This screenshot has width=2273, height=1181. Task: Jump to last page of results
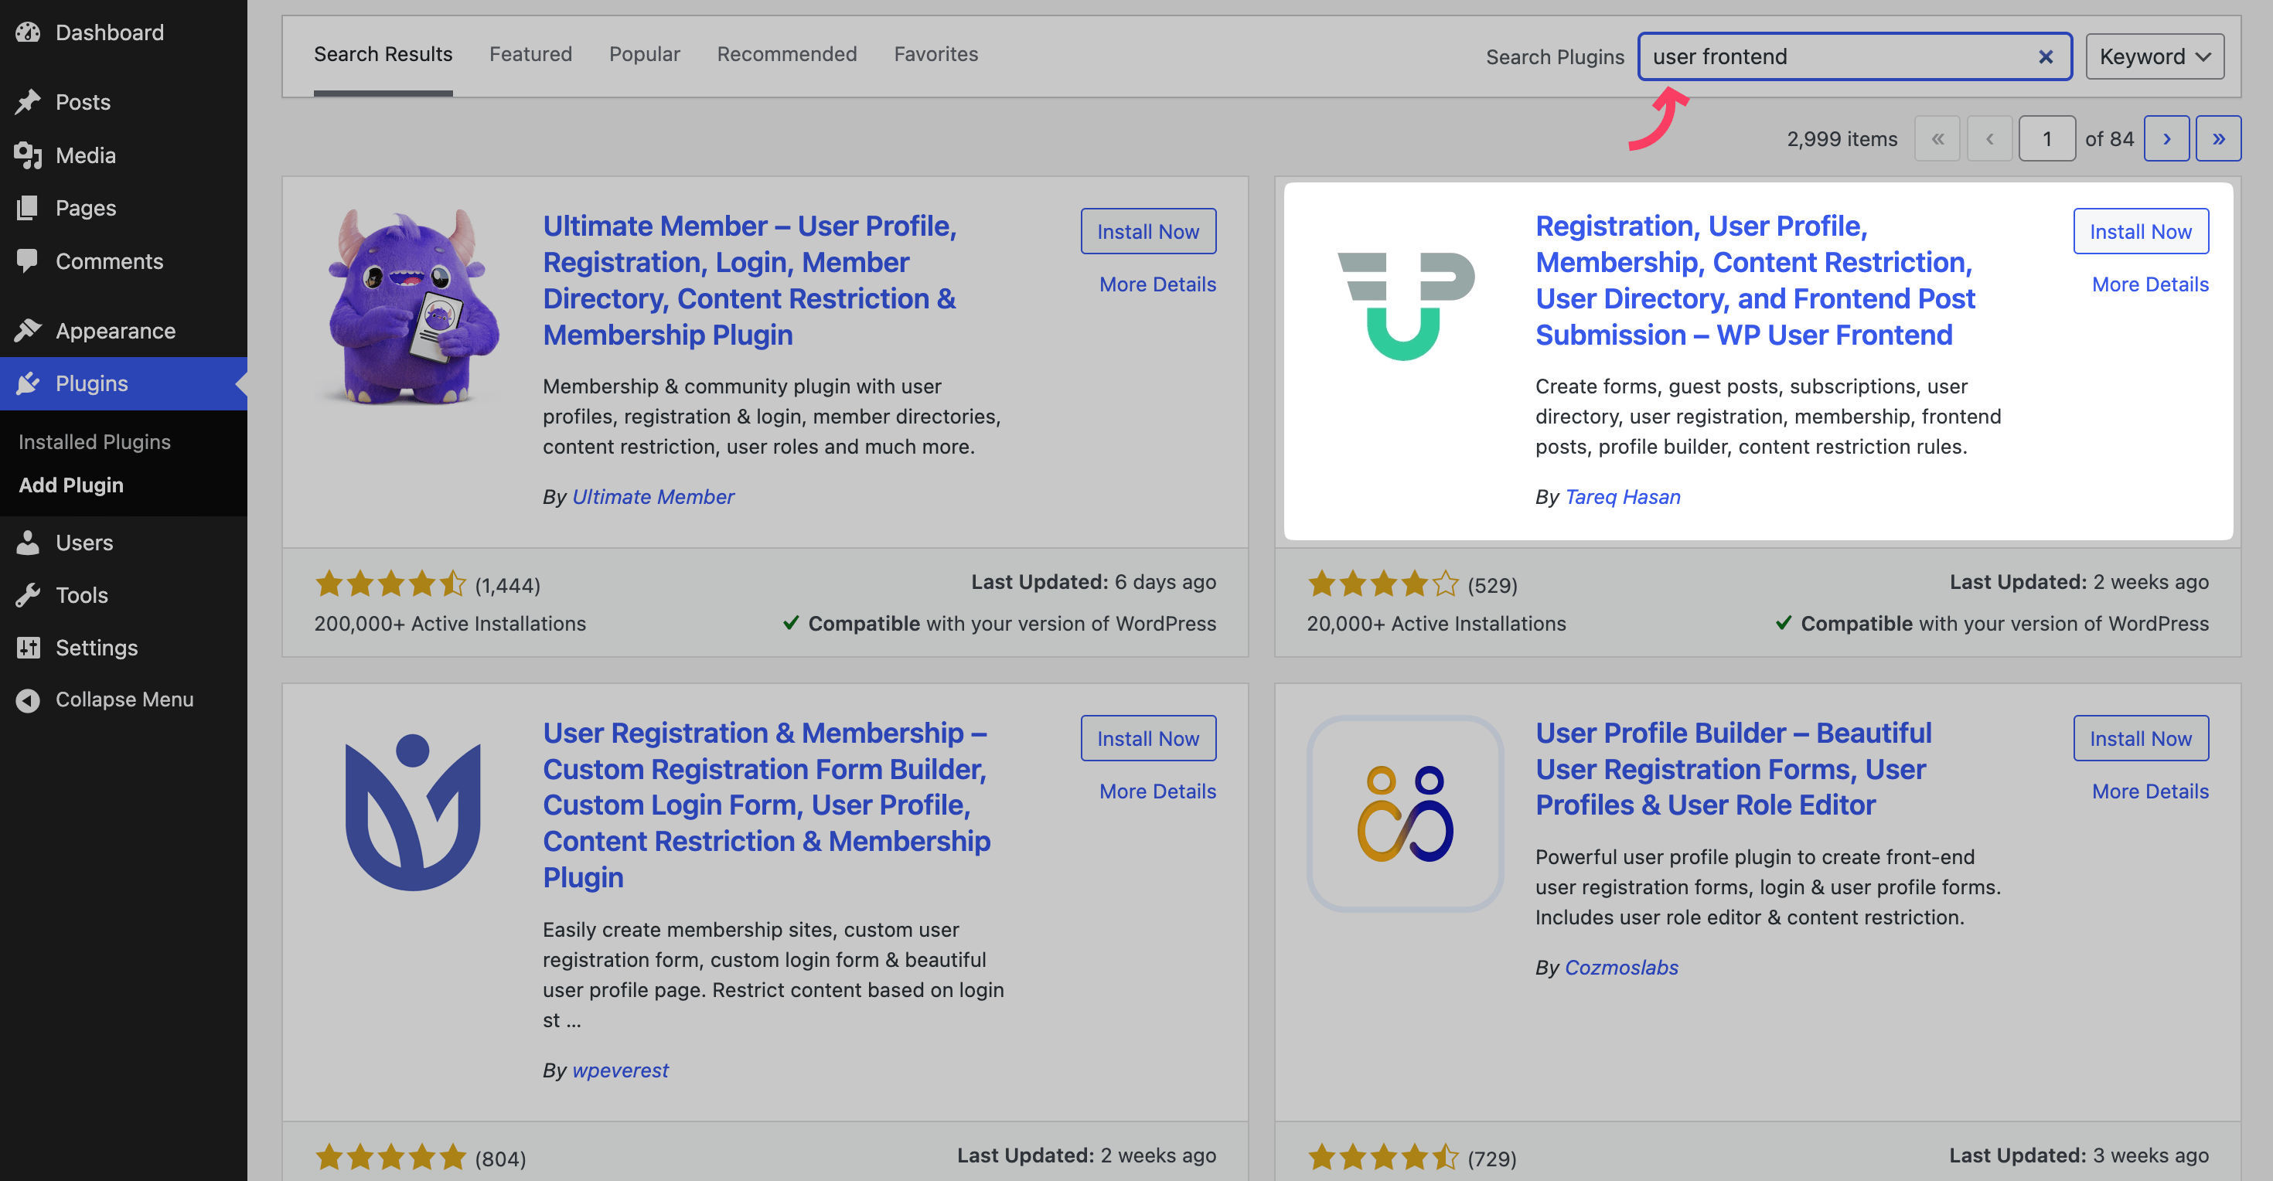(2218, 138)
